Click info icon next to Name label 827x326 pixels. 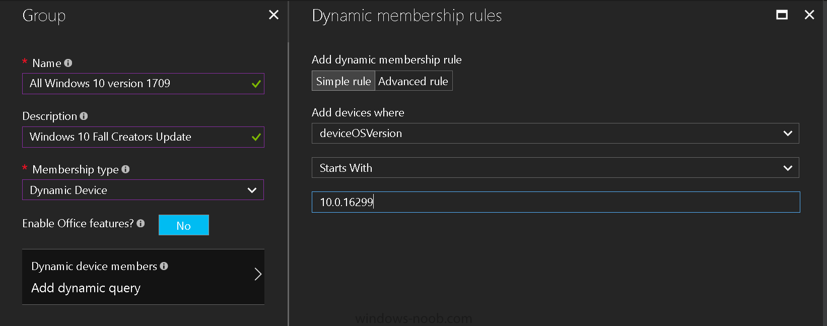click(x=68, y=63)
